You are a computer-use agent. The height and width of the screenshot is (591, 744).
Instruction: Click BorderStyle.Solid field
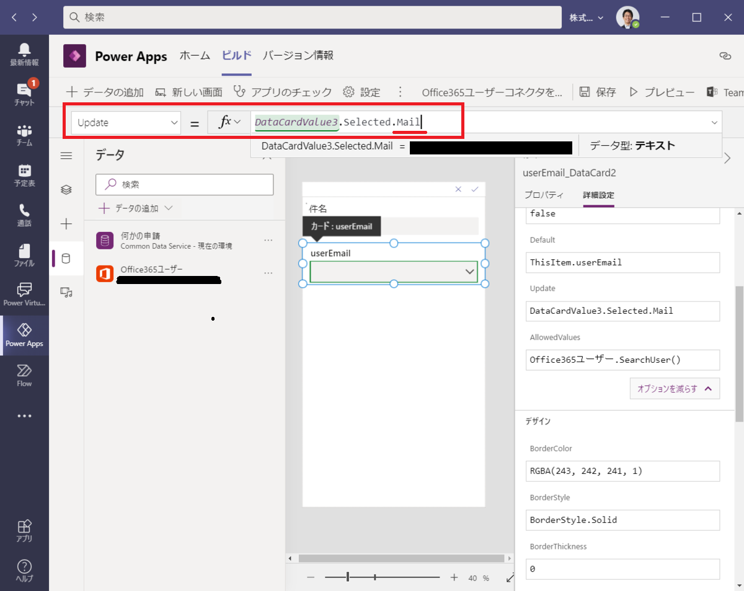(x=622, y=520)
